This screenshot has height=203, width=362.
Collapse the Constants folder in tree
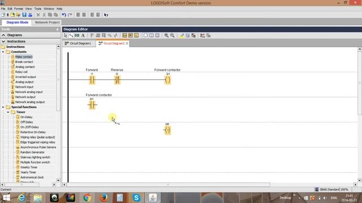(3, 52)
